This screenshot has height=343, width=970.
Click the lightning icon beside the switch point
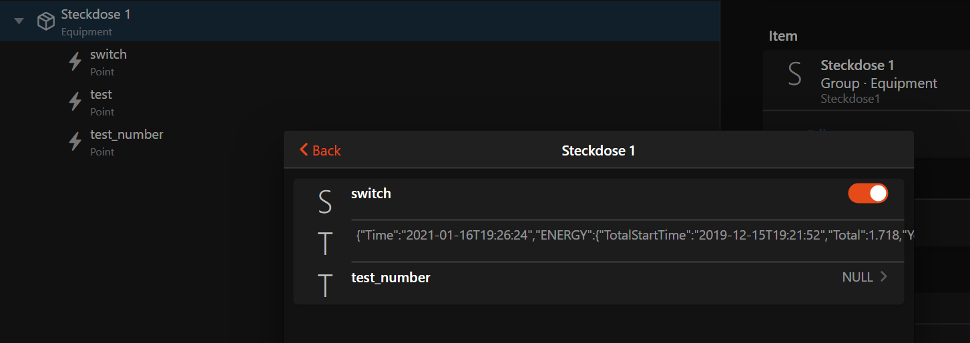click(x=75, y=61)
